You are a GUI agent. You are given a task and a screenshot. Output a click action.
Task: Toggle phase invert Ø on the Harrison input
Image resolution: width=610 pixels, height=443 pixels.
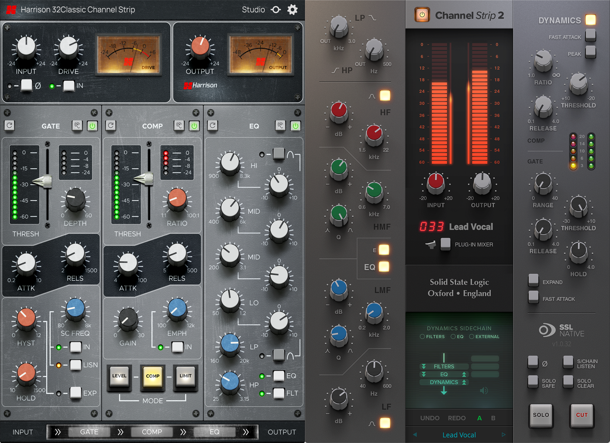[26, 86]
